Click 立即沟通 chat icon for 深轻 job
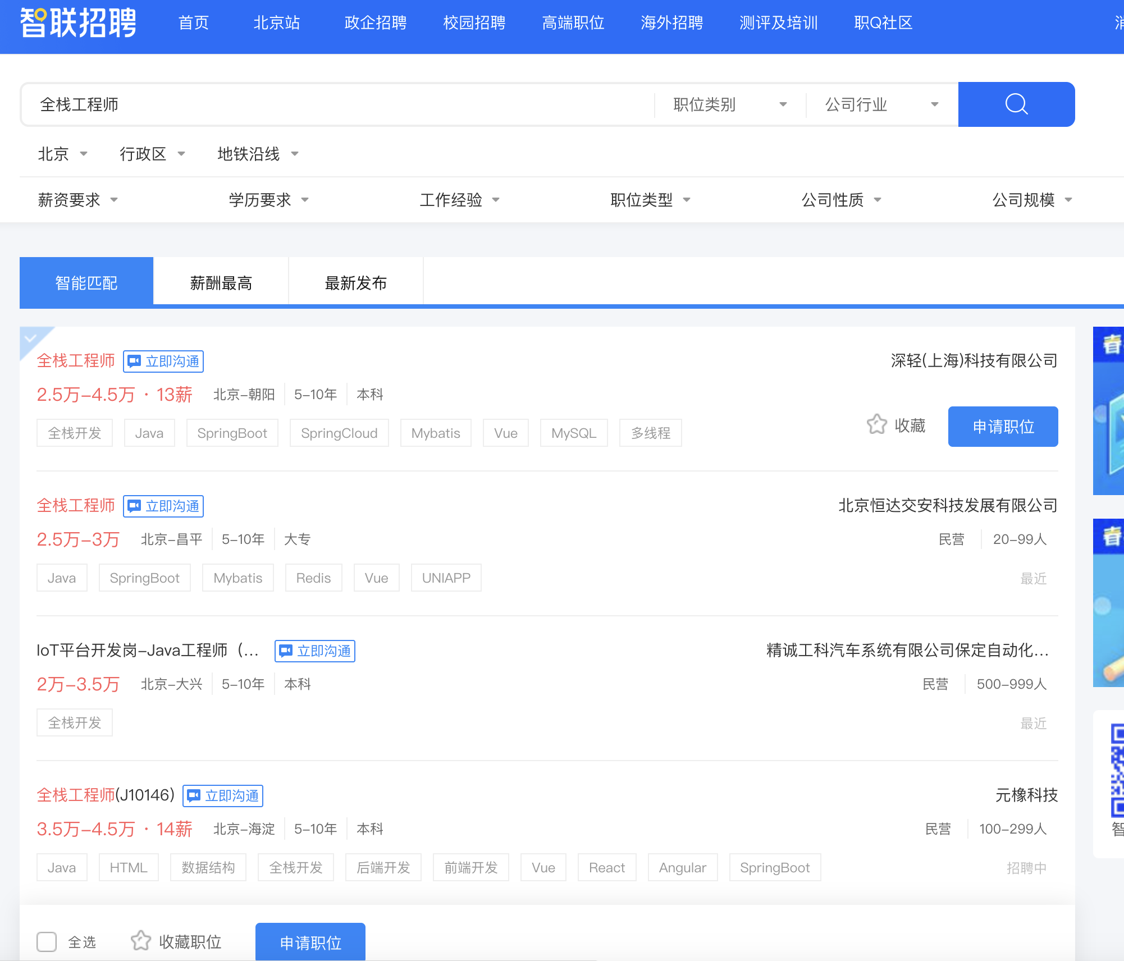The height and width of the screenshot is (961, 1124). pos(135,361)
